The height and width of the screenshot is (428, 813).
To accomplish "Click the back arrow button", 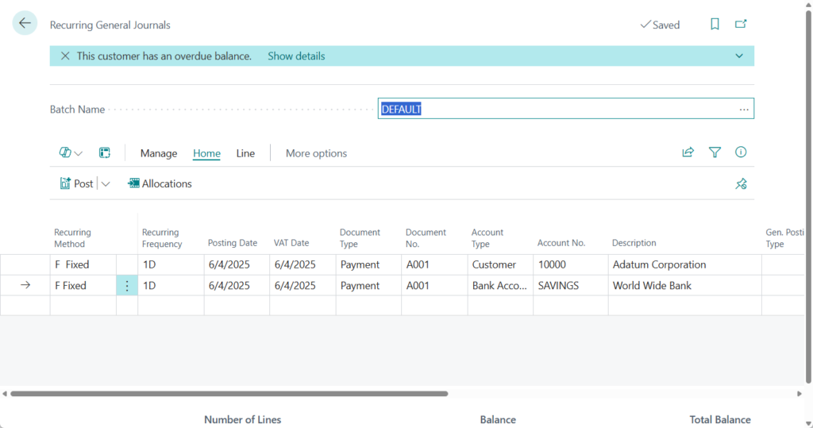I will [25, 24].
